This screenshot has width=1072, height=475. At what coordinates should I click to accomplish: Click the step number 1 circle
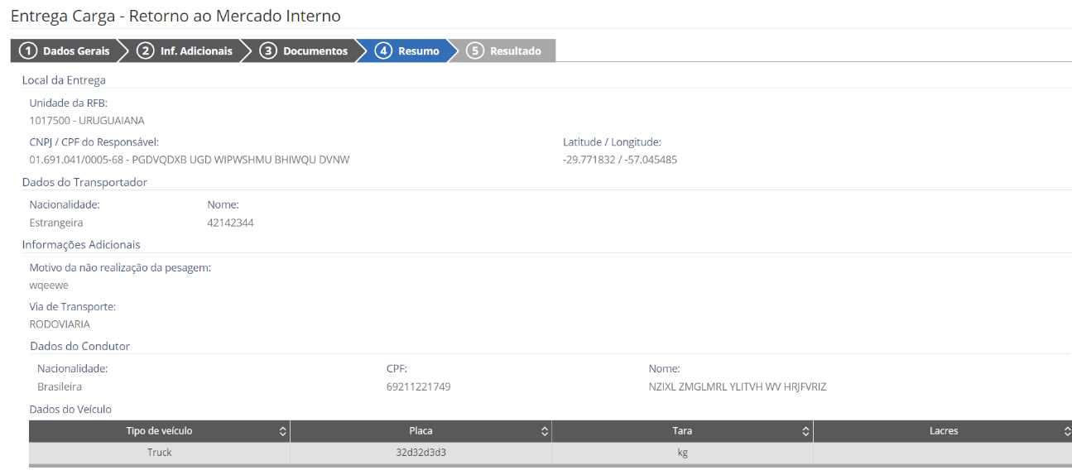(28, 50)
